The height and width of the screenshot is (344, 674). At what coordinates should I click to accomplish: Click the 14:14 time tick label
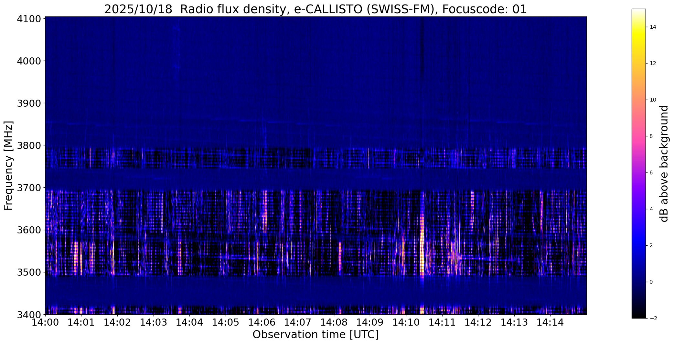(x=551, y=322)
